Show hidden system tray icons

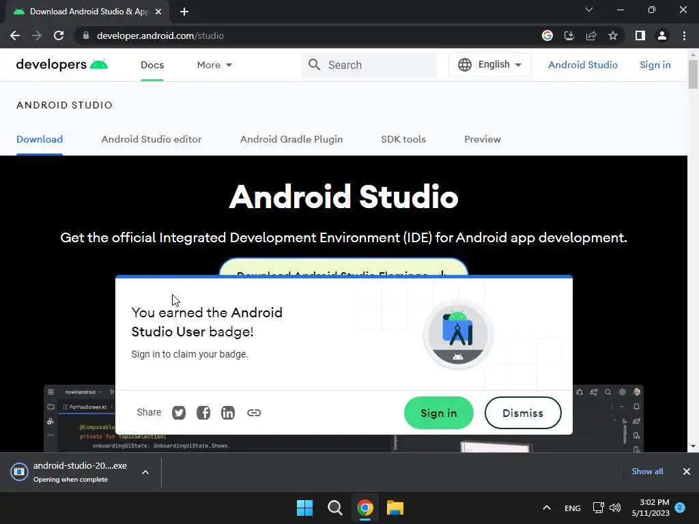coord(547,508)
